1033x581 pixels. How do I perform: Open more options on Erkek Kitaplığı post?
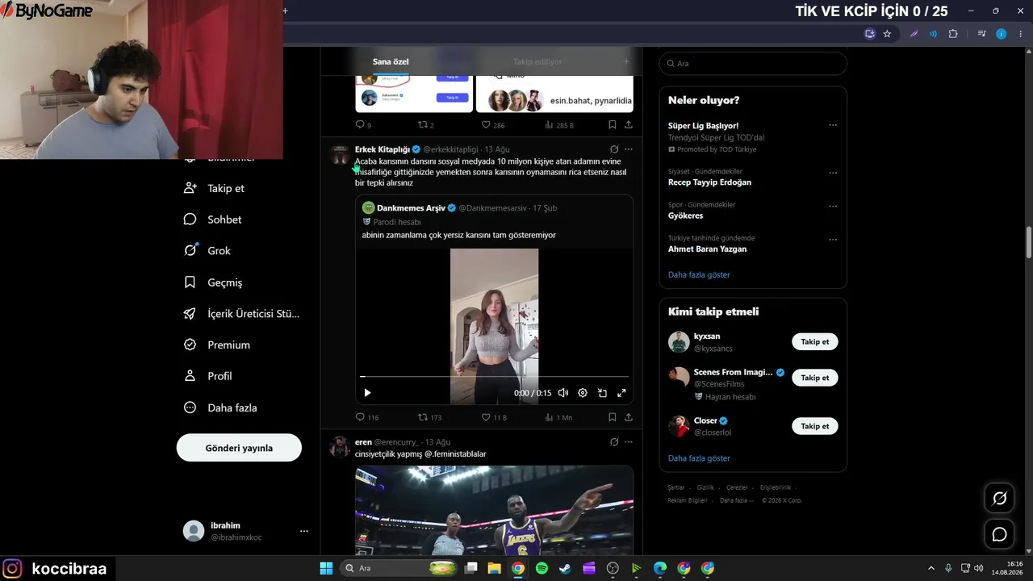point(629,149)
